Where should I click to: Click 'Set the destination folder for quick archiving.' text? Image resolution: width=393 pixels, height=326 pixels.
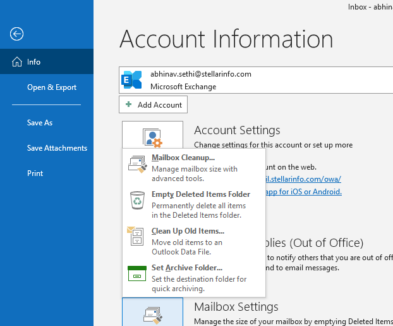(x=199, y=284)
